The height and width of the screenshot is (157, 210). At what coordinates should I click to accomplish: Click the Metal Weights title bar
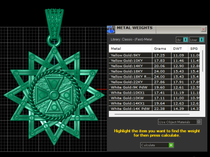coord(157,30)
